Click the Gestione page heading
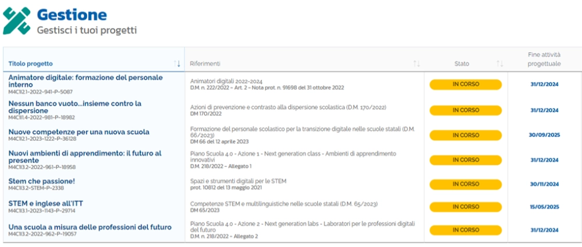Screen dimensions: 582x247 click(72, 14)
